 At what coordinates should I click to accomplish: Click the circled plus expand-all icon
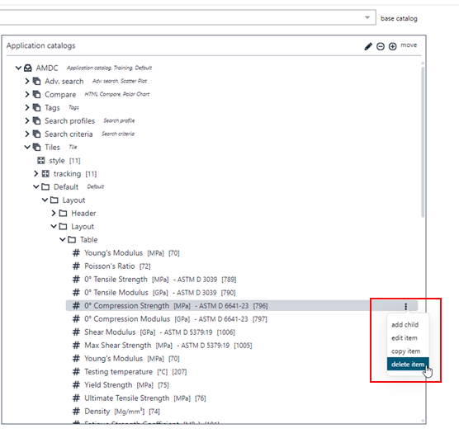pos(392,46)
